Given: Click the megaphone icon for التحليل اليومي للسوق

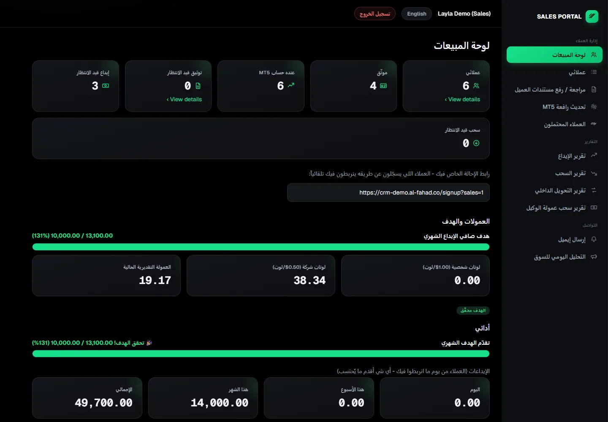Looking at the screenshot, I should tap(594, 257).
